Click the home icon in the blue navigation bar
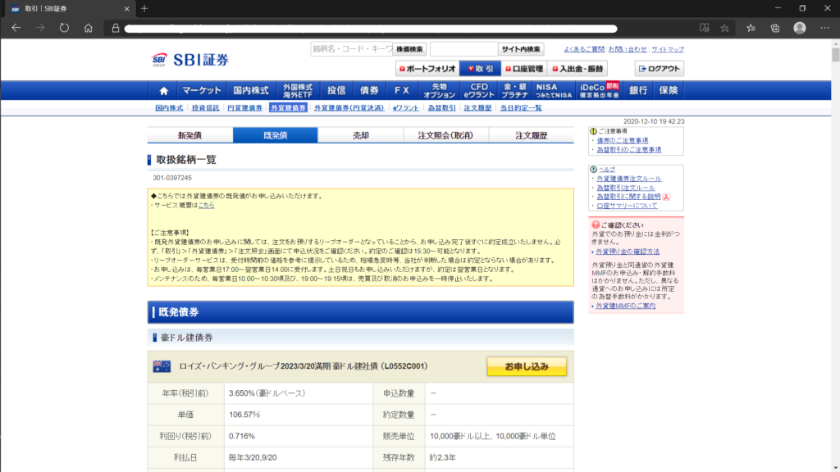Screen dimensions: 840x472 pos(163,90)
